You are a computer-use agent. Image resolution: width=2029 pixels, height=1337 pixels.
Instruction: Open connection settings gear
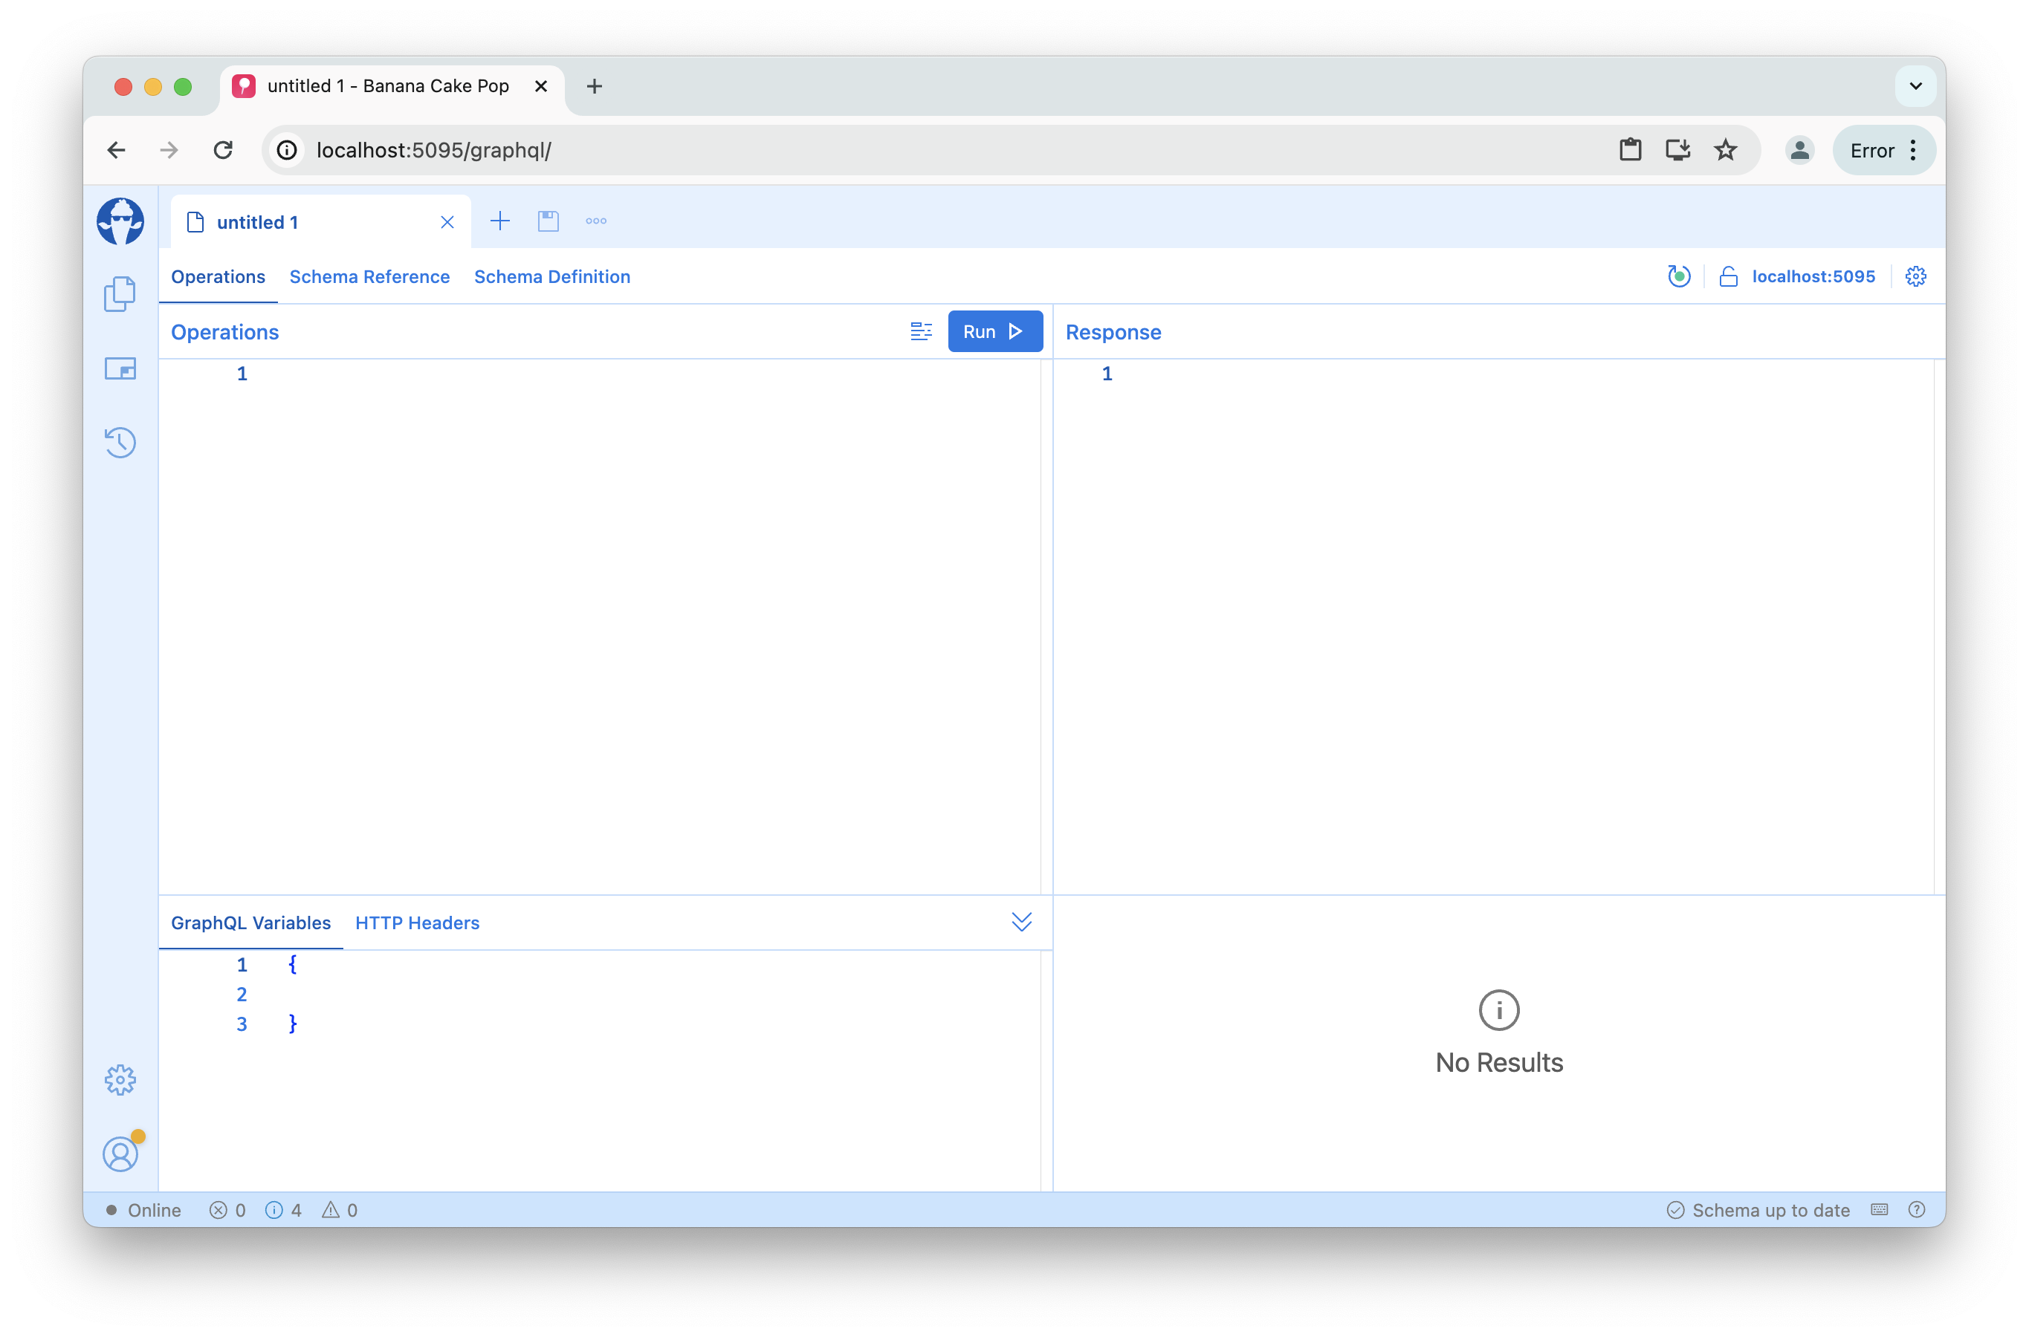[1915, 276]
